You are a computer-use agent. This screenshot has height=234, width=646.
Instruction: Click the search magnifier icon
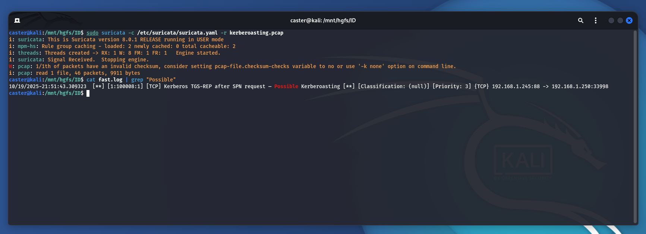click(x=580, y=20)
